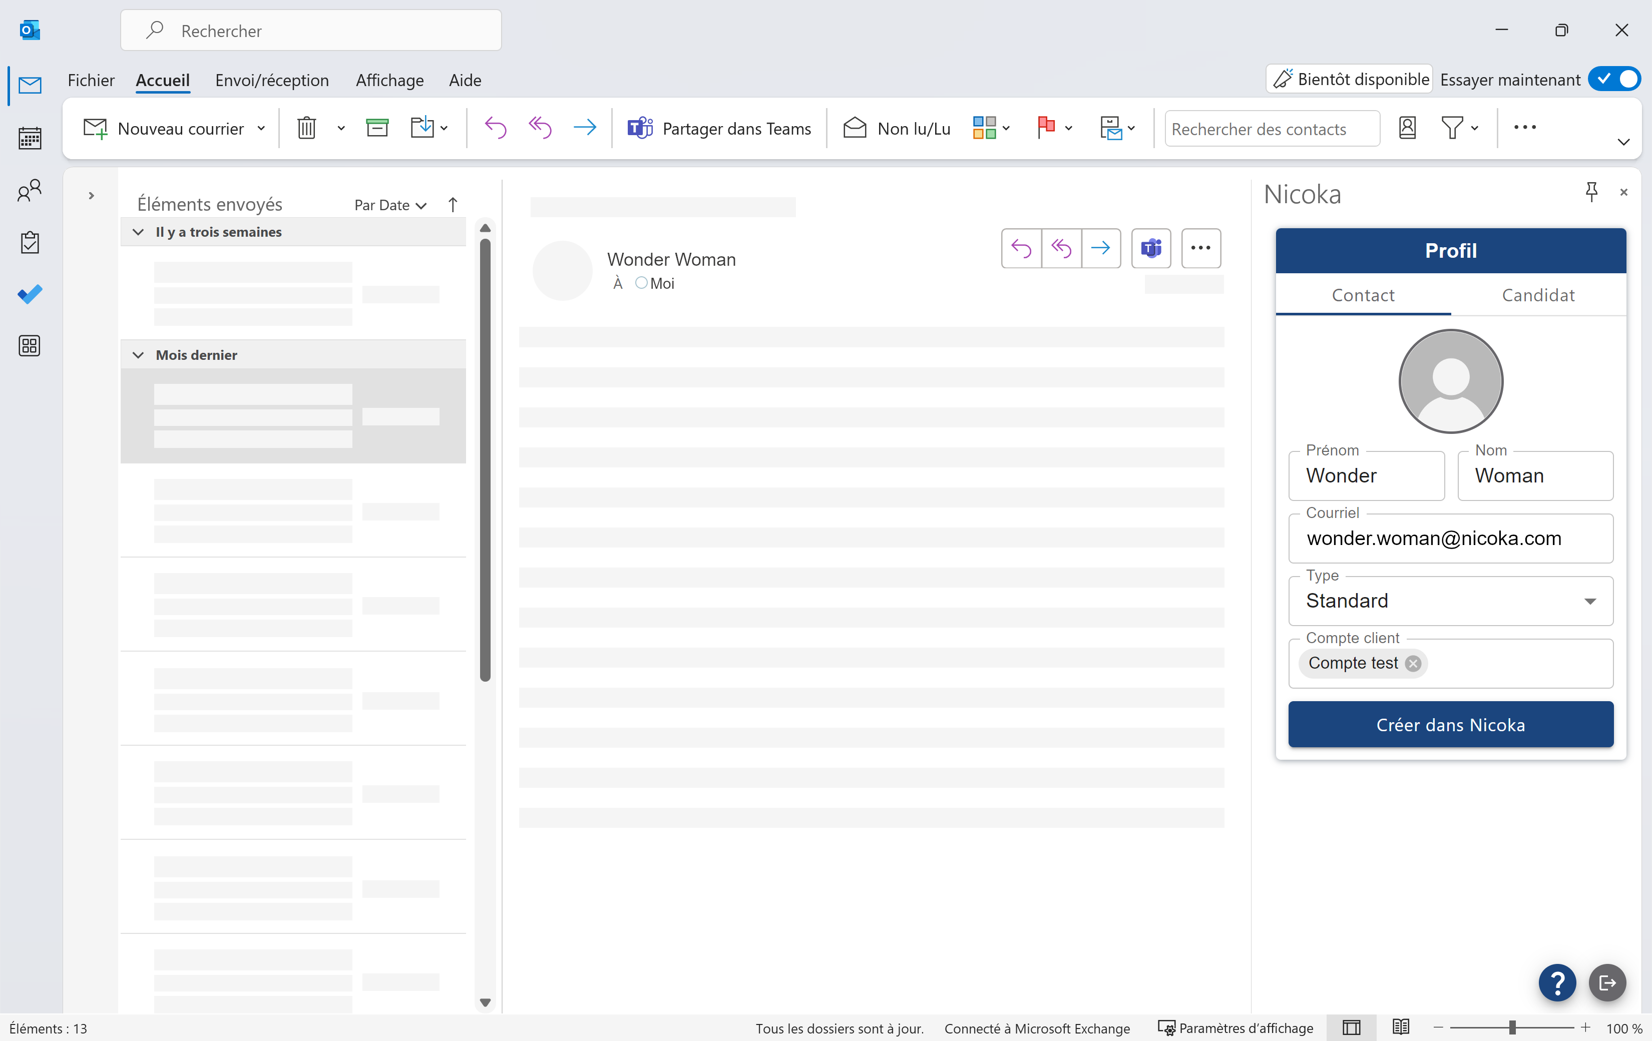Image resolution: width=1652 pixels, height=1041 pixels.
Task: Click the red Follow Up flag
Action: [1046, 128]
